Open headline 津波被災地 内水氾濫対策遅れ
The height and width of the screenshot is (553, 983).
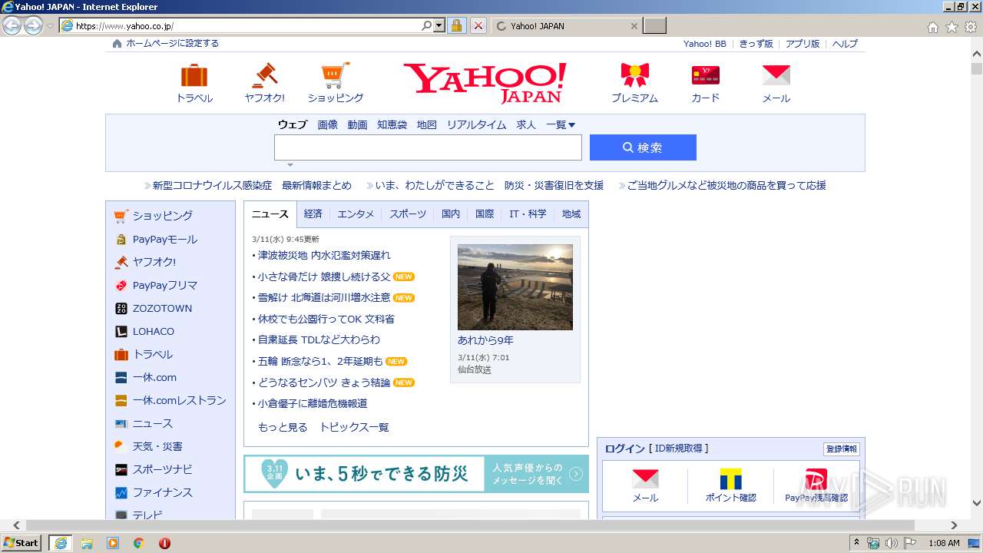[324, 255]
